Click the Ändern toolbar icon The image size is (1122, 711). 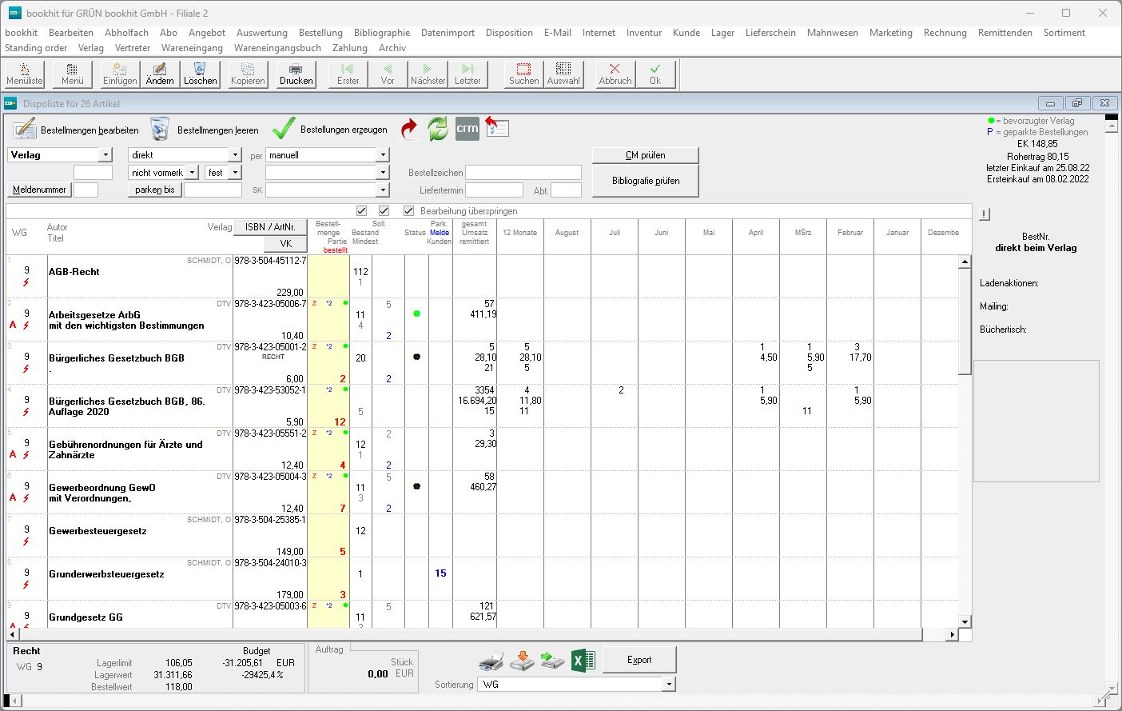tap(160, 74)
